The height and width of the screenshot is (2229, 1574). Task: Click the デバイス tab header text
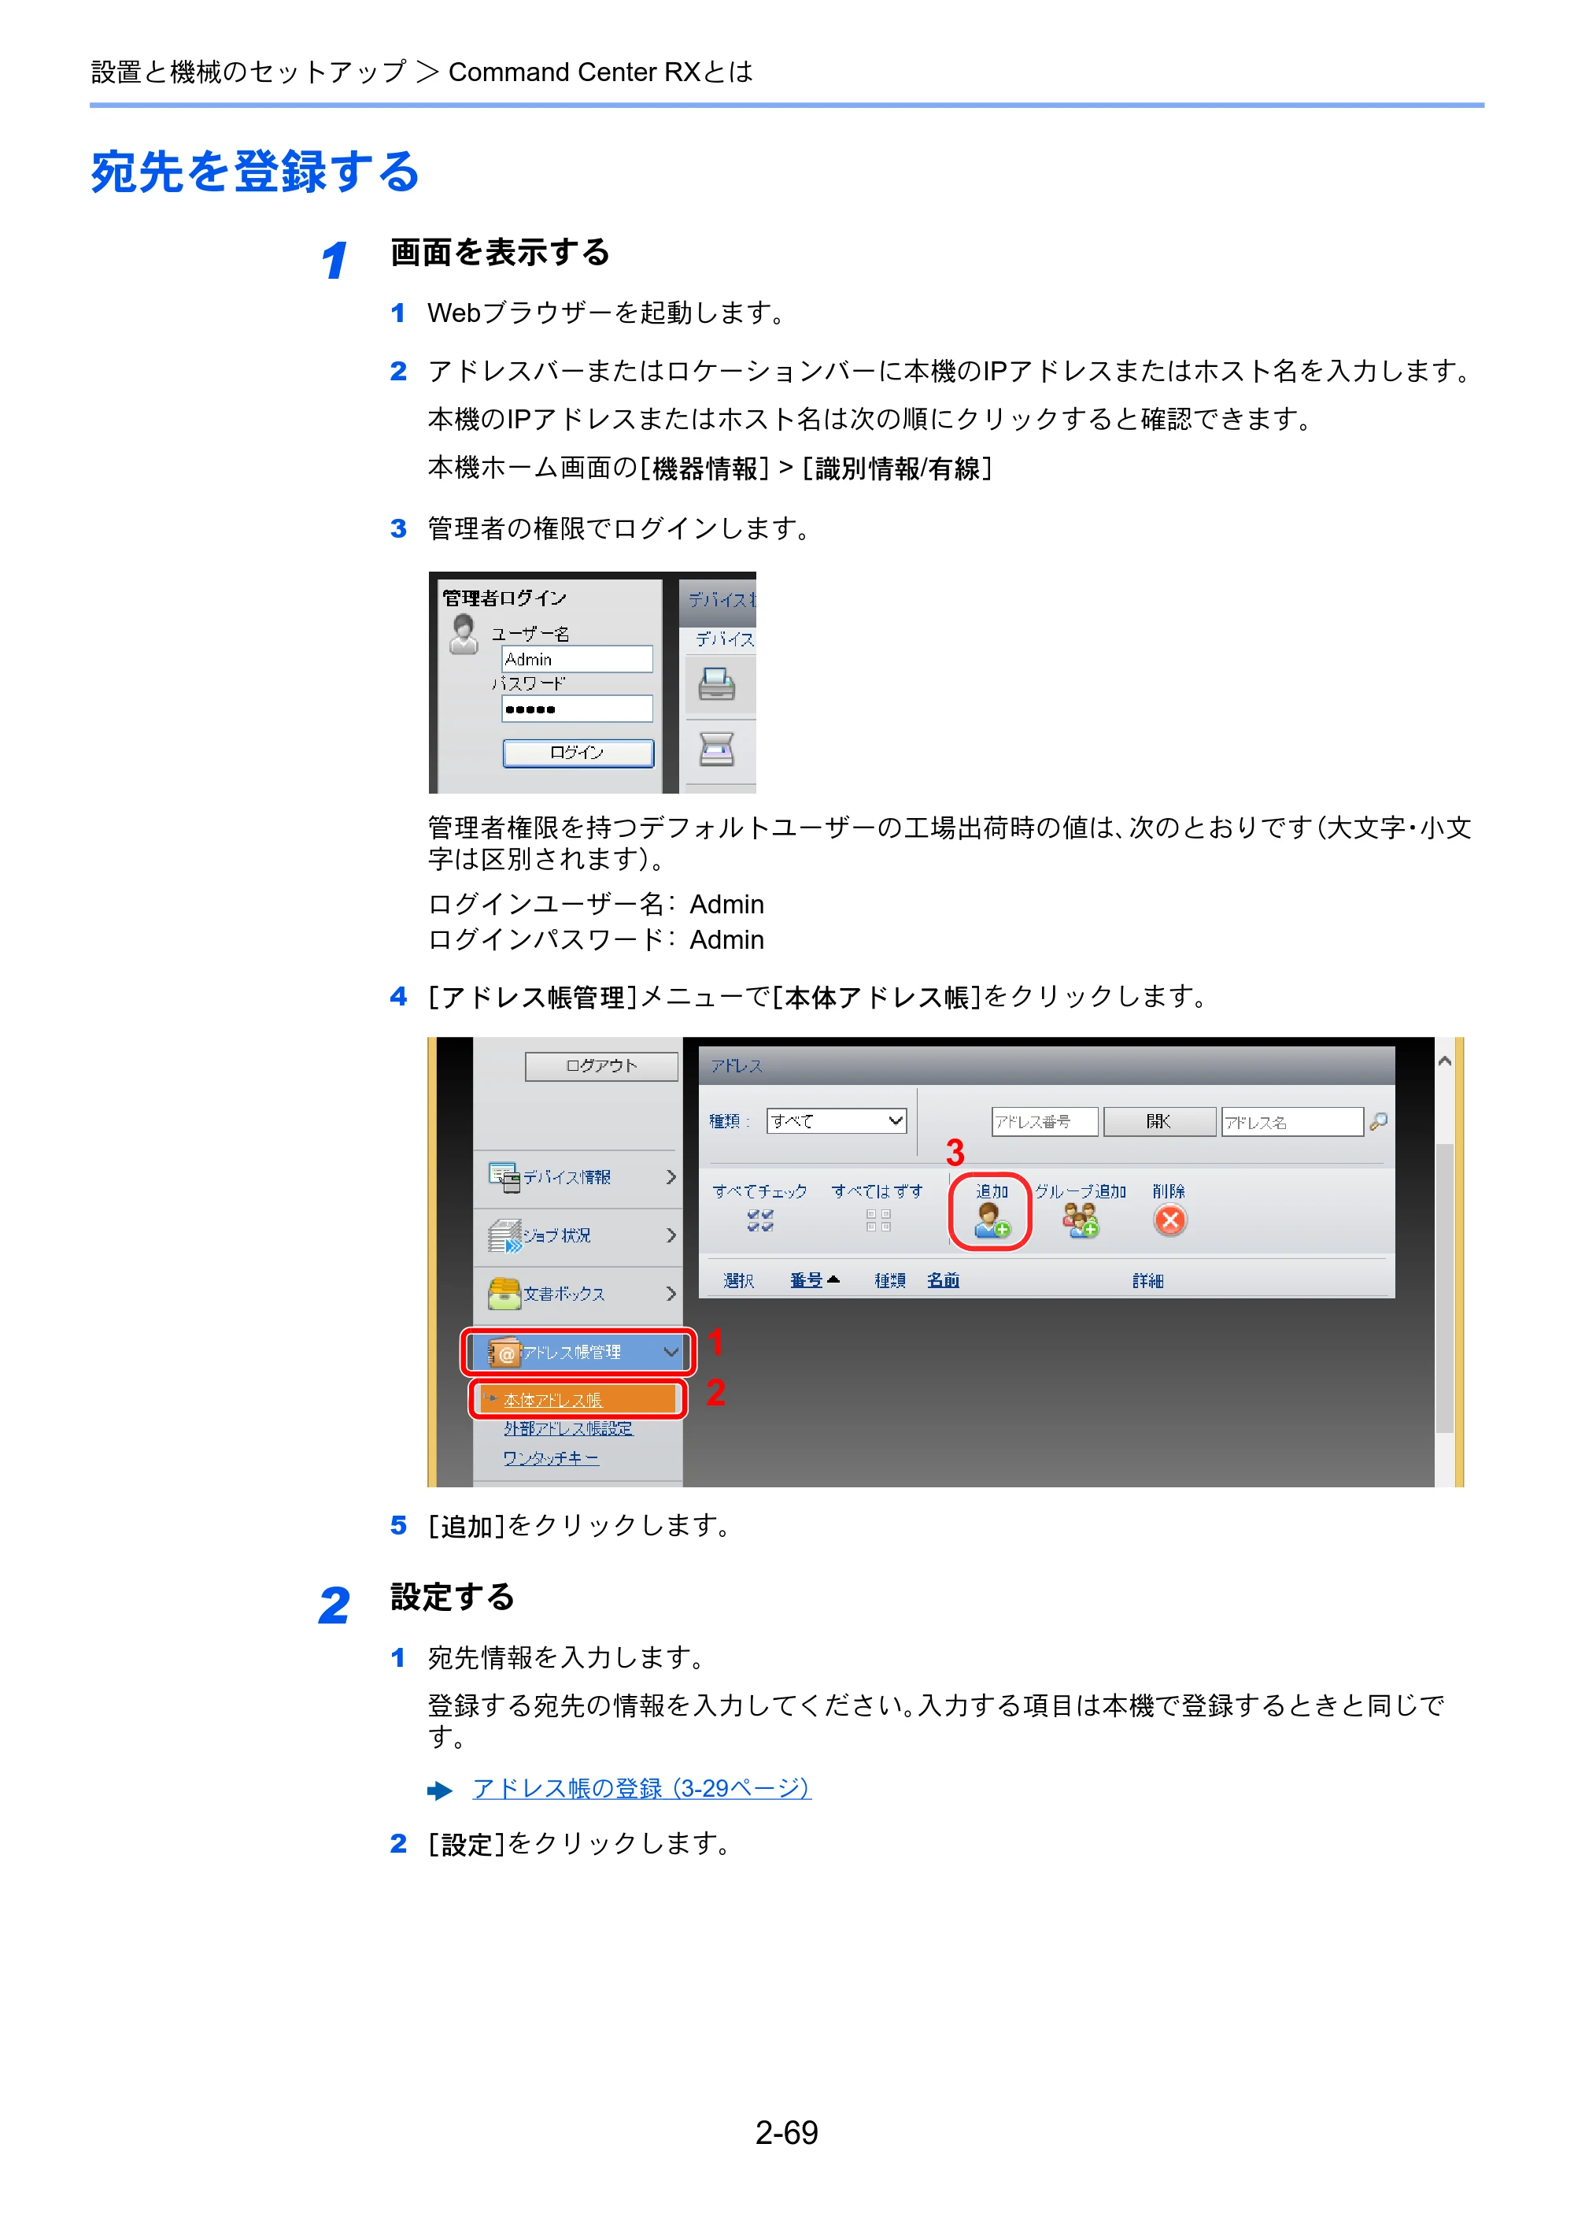724,640
